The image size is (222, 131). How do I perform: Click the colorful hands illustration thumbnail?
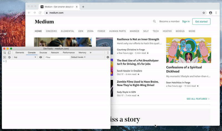click(x=189, y=50)
